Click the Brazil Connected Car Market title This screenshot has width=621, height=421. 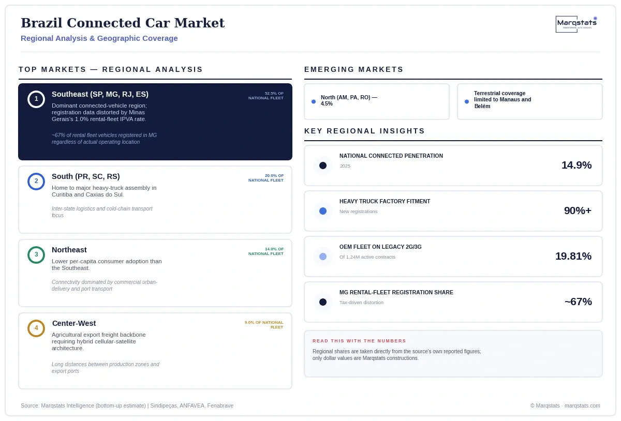click(x=123, y=23)
